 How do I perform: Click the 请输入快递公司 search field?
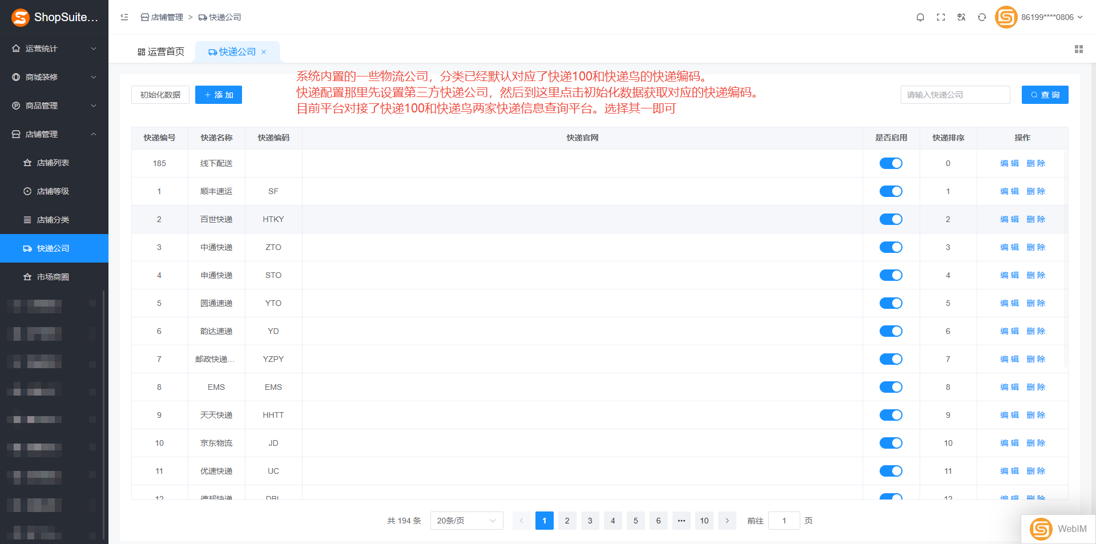coord(955,95)
